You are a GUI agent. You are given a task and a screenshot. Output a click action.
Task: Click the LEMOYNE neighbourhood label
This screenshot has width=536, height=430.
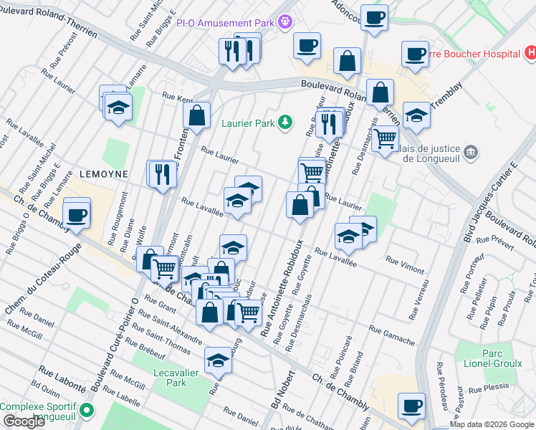pos(104,174)
